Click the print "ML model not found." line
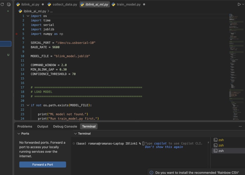The image size is (245, 175). [x=63, y=114]
